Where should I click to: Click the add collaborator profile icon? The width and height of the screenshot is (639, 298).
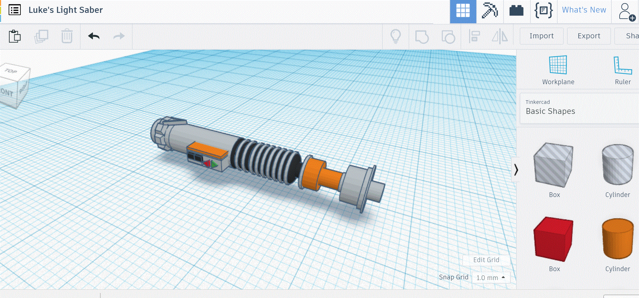pos(626,11)
